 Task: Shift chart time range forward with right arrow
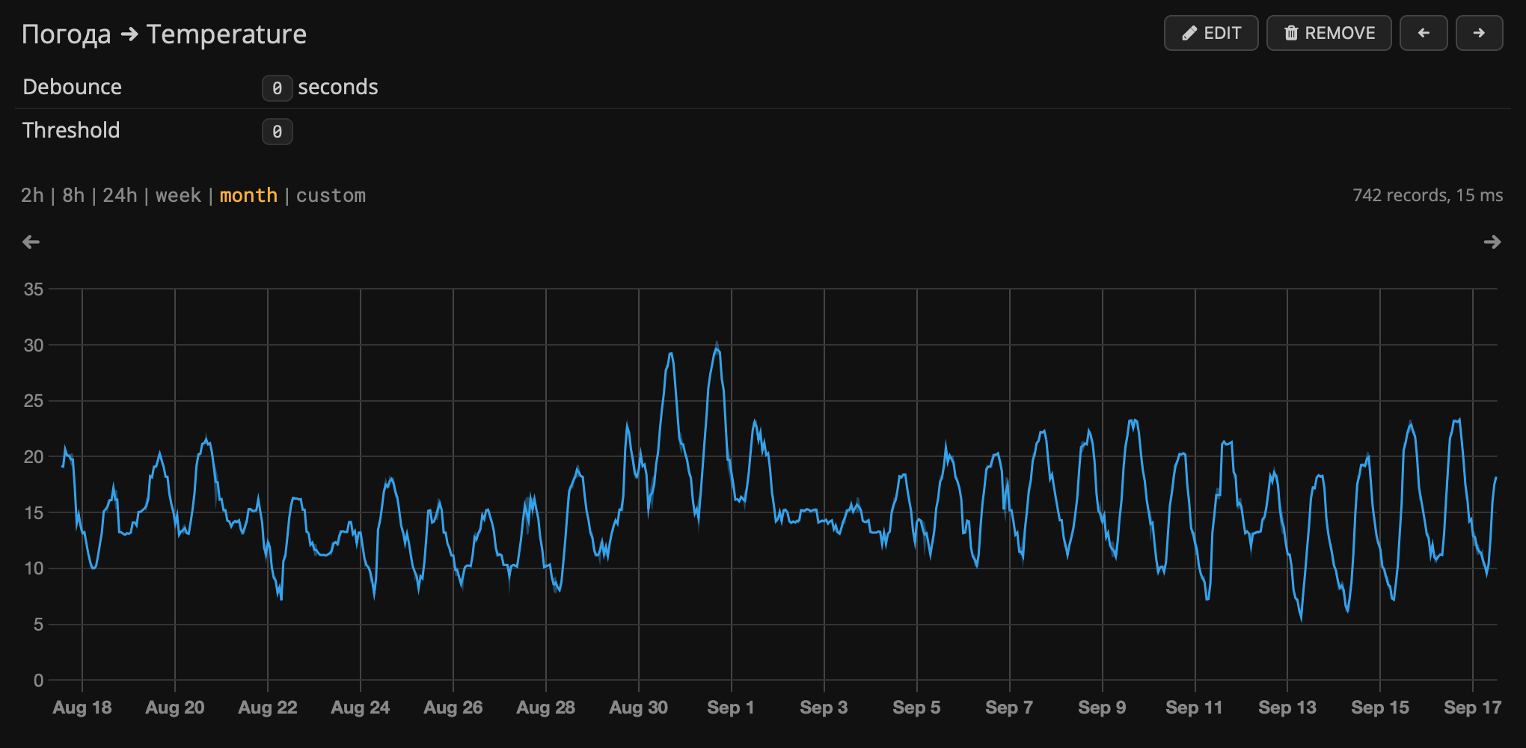coord(1492,242)
